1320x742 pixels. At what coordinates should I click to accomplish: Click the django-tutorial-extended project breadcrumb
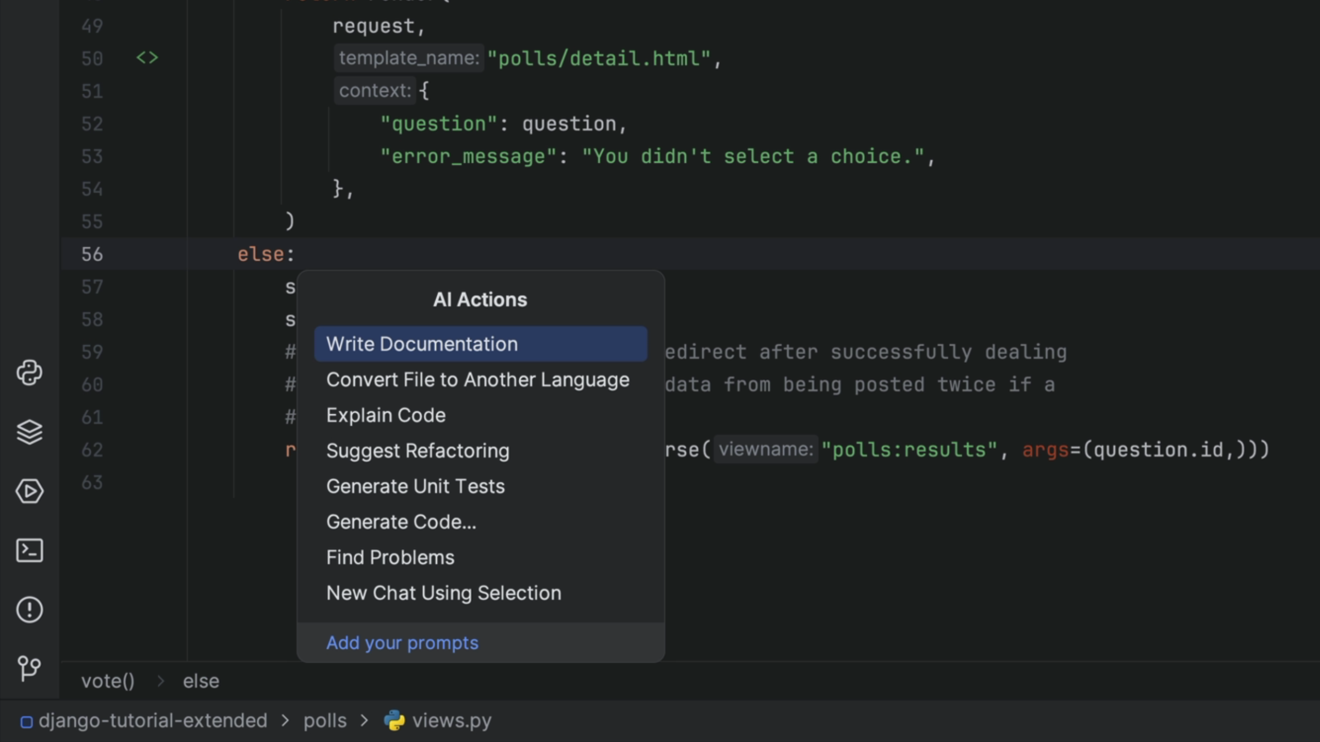[x=153, y=720]
